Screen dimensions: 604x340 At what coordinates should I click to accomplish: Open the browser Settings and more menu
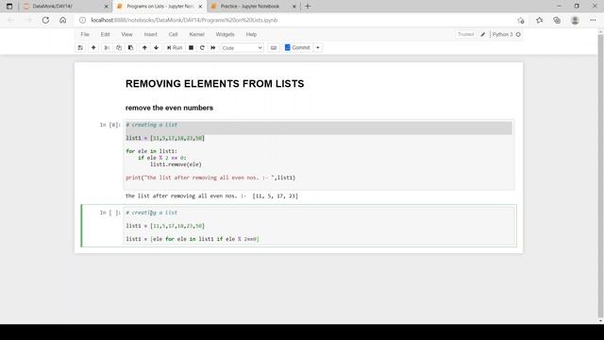pos(593,20)
